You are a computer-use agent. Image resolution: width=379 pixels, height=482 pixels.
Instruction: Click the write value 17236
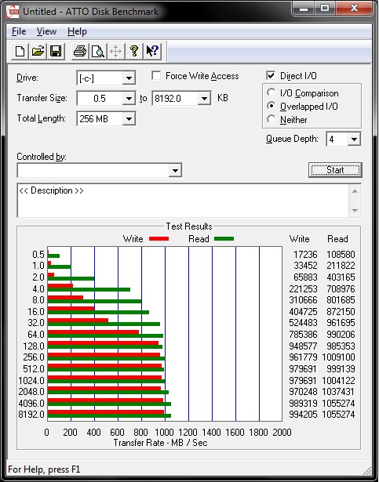[305, 255]
